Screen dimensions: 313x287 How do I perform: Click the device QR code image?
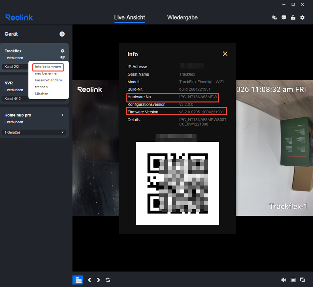point(177,183)
